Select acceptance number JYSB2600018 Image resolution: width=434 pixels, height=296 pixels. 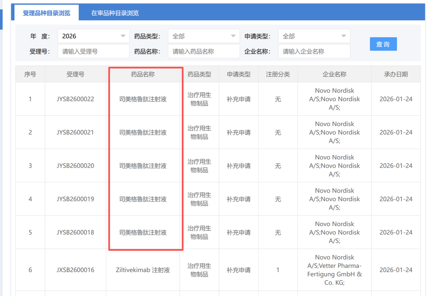coord(75,232)
